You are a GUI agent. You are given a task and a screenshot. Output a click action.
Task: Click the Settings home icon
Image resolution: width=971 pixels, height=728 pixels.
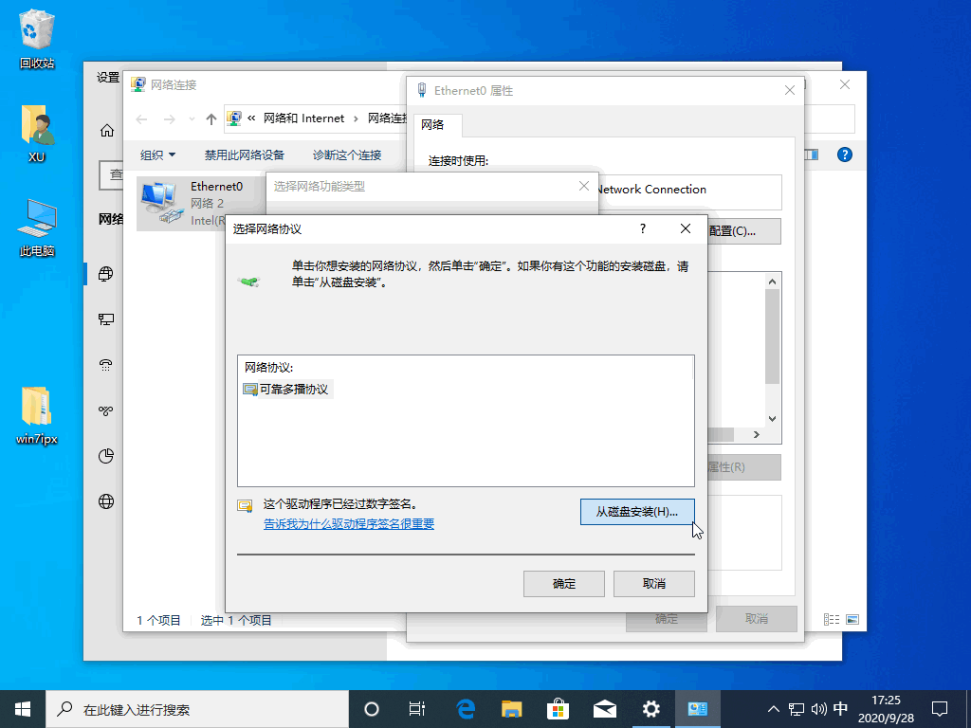(x=107, y=131)
